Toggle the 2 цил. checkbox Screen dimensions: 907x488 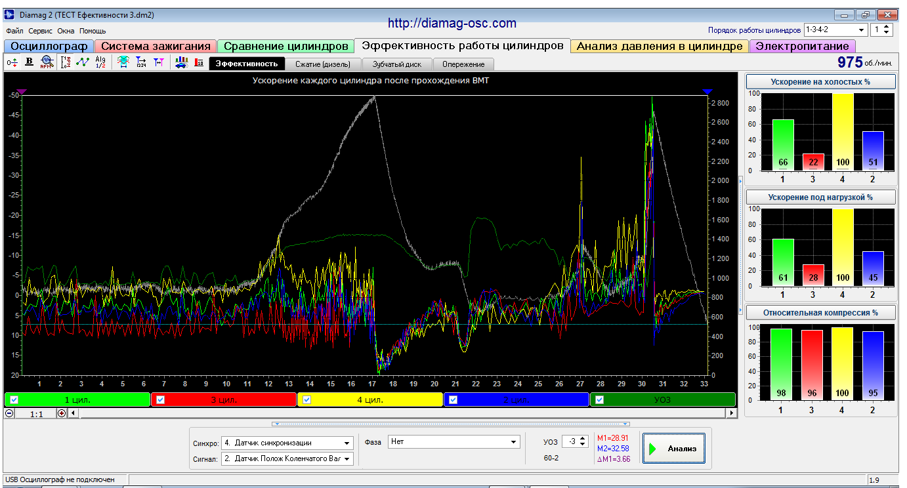[x=453, y=399]
